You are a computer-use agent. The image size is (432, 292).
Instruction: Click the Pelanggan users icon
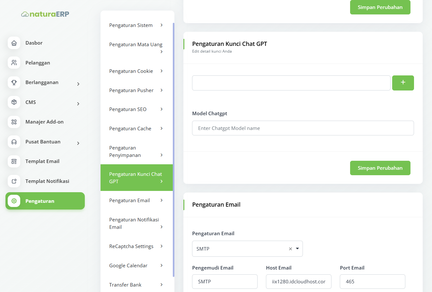point(14,63)
